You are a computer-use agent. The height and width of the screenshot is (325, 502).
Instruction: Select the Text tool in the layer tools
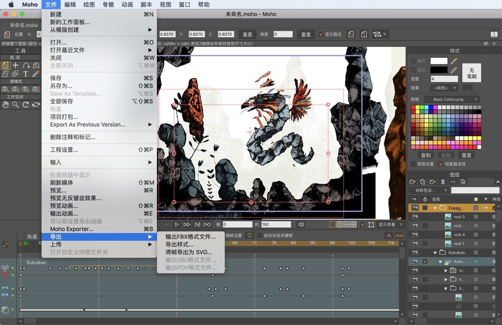click(x=26, y=74)
